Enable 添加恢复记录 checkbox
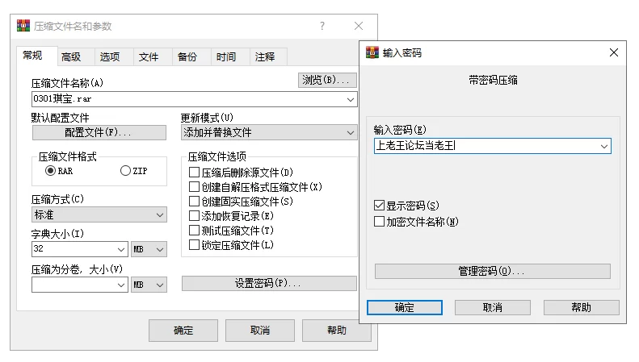Screen dimensions: 639x362 [194, 216]
